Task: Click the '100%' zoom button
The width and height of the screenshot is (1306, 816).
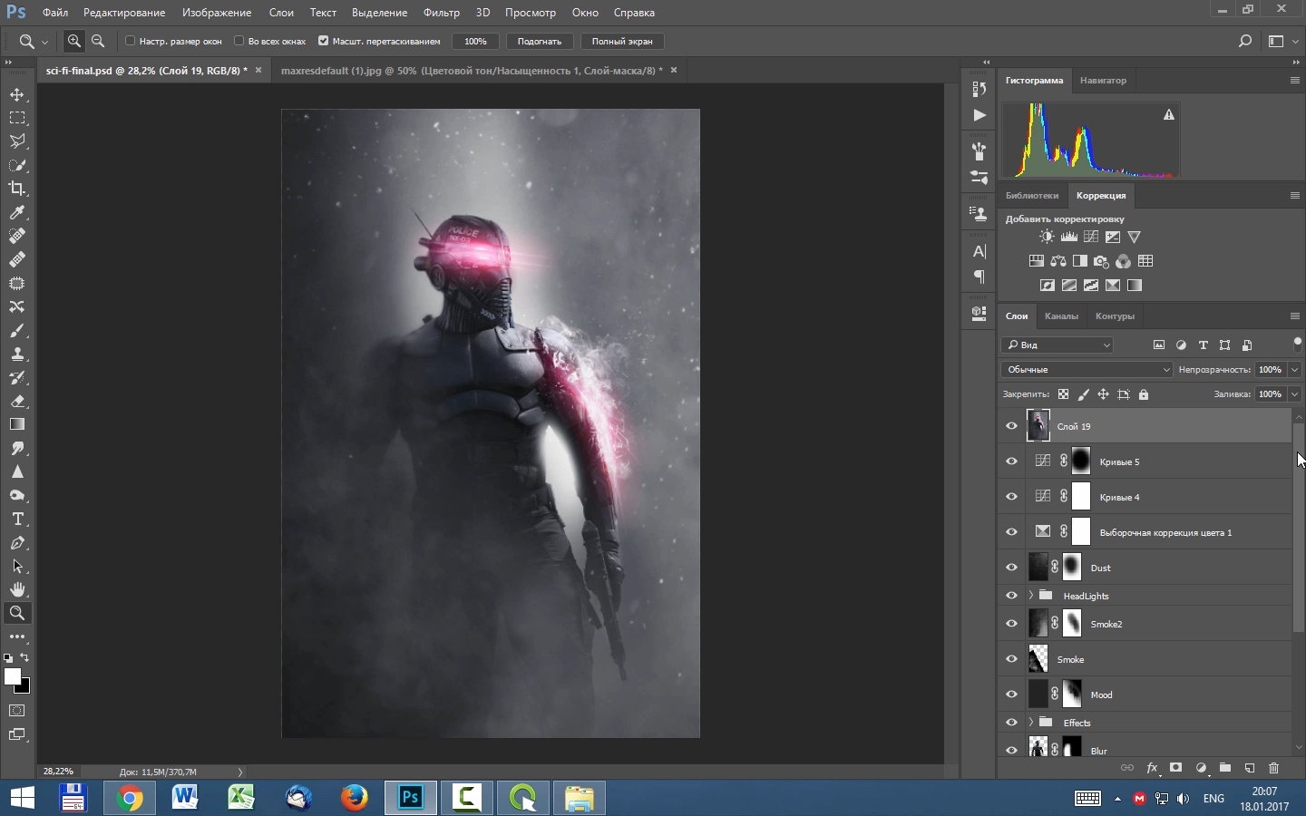Action: (x=476, y=41)
